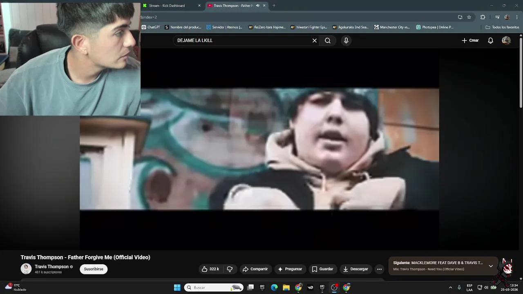Click Mix: Travis Thompson - Need You text
The height and width of the screenshot is (294, 523).
tap(429, 269)
